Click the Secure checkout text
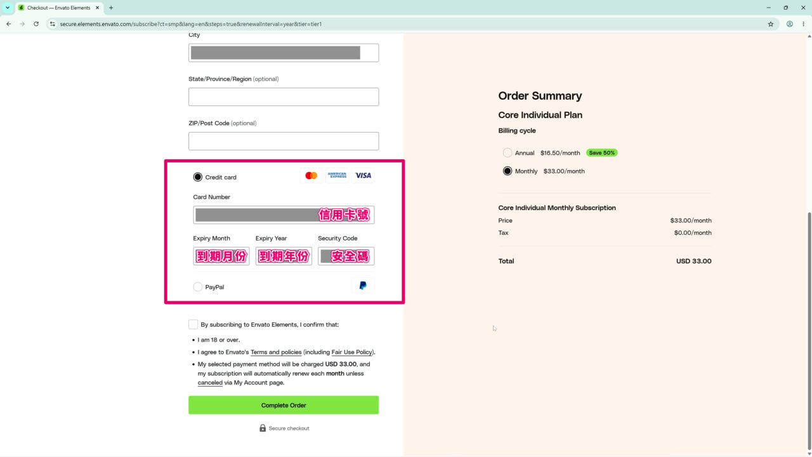 289,428
